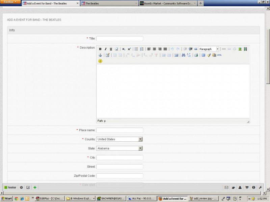Toggle bold formatting in Description editor
The width and height of the screenshot is (270, 202).
pyautogui.click(x=100, y=49)
